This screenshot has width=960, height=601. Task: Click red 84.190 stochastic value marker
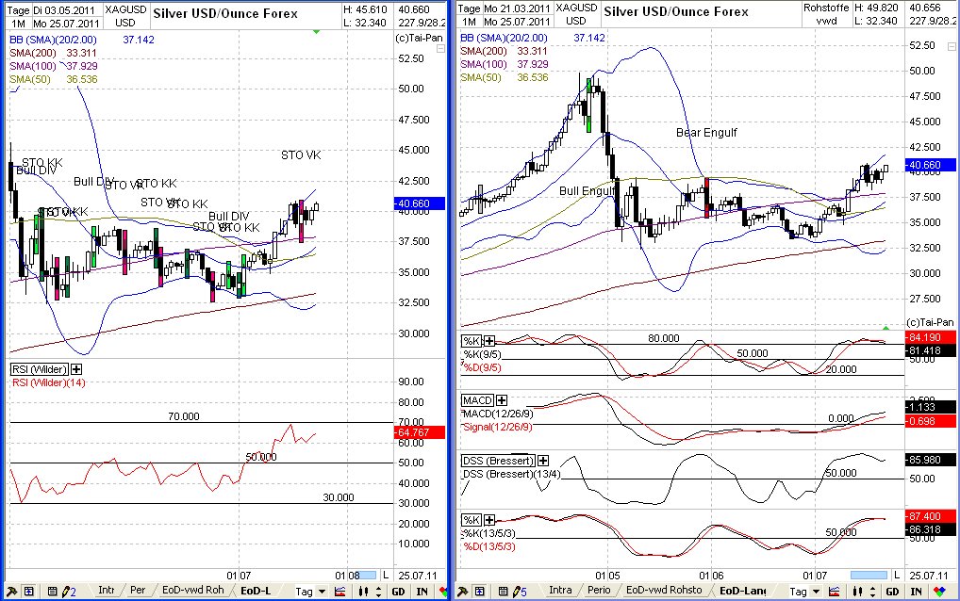(x=930, y=337)
